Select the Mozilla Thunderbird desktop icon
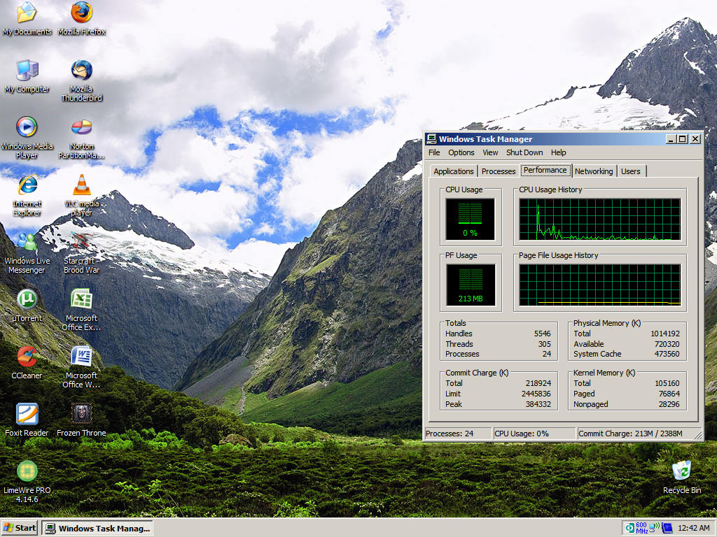This screenshot has height=537, width=717. [x=82, y=71]
